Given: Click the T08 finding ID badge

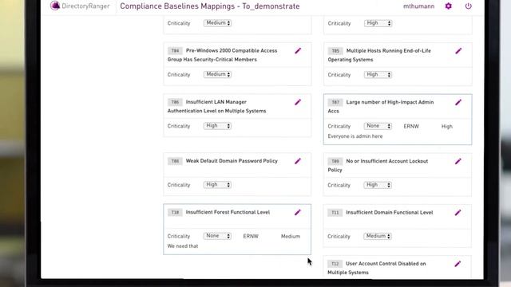Looking at the screenshot, I should tap(175, 161).
